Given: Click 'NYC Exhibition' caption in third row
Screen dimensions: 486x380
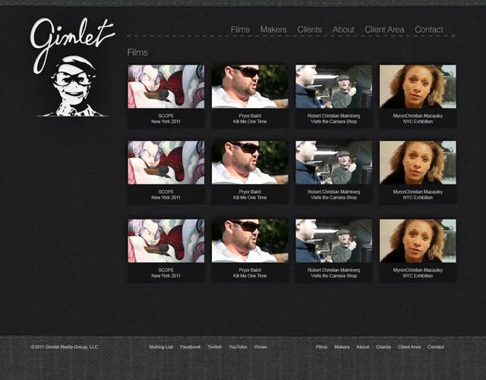Looking at the screenshot, I should 418,276.
